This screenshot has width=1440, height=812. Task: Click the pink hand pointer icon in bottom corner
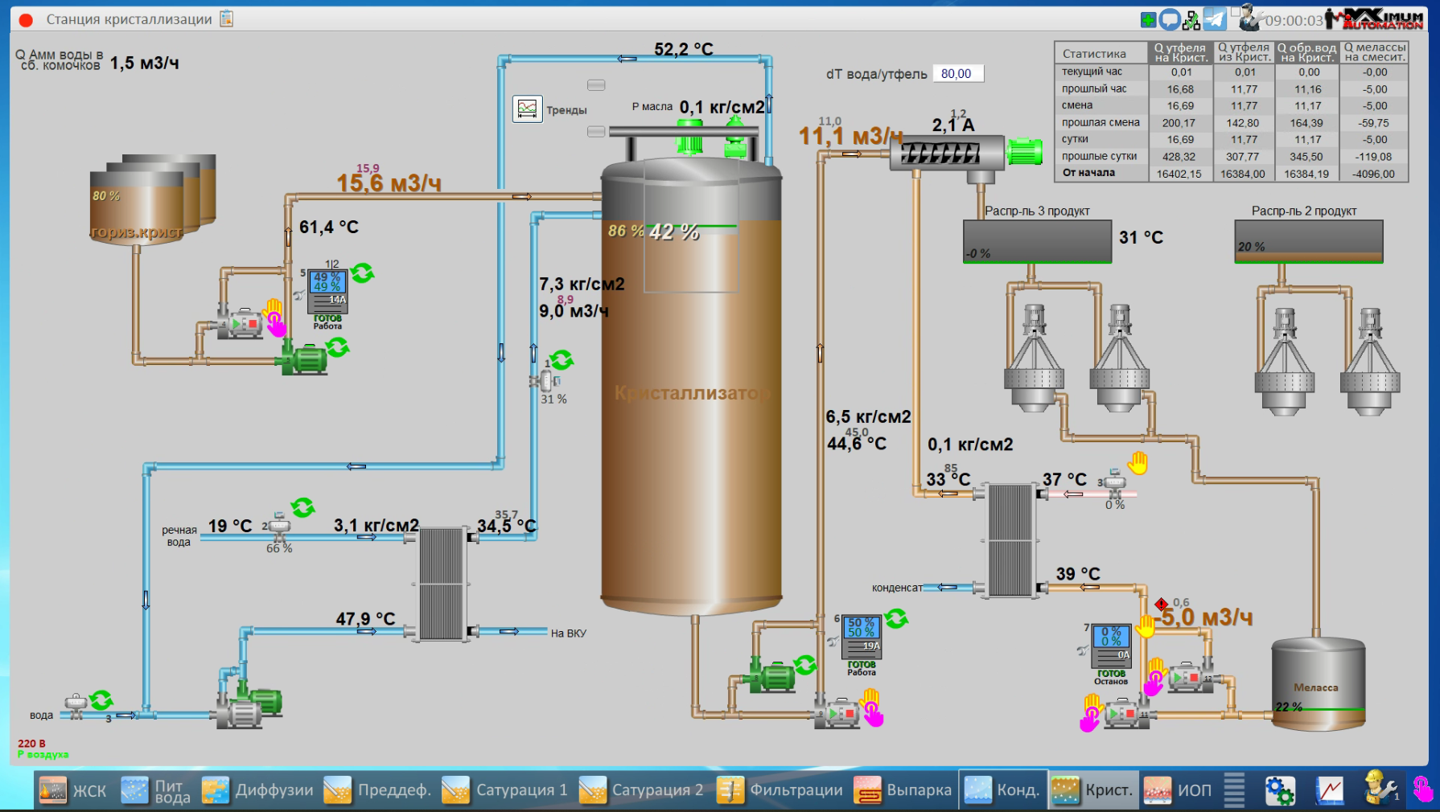tap(1422, 790)
